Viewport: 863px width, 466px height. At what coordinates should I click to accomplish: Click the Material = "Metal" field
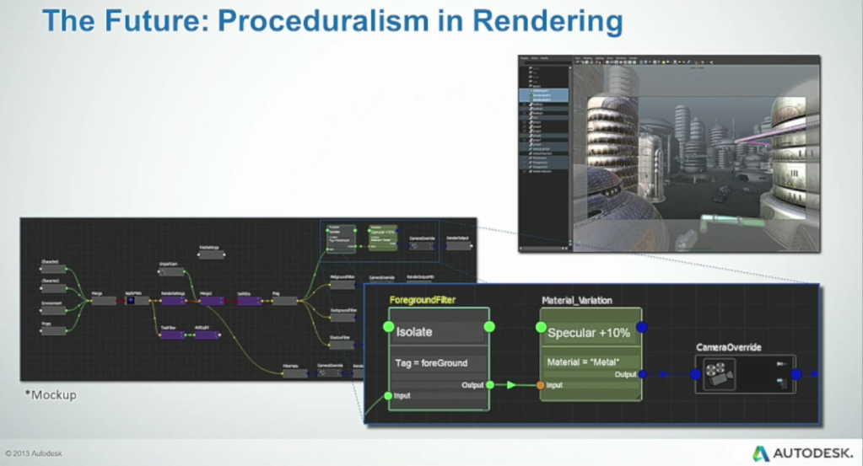coord(590,362)
